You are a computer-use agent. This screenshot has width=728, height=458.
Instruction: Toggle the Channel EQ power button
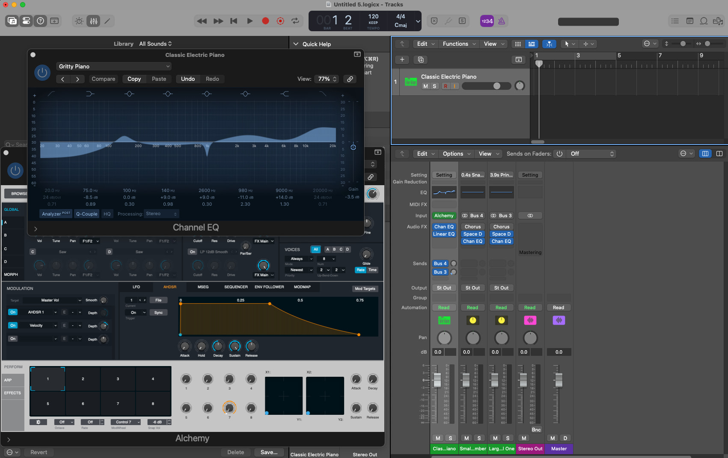[x=42, y=73]
